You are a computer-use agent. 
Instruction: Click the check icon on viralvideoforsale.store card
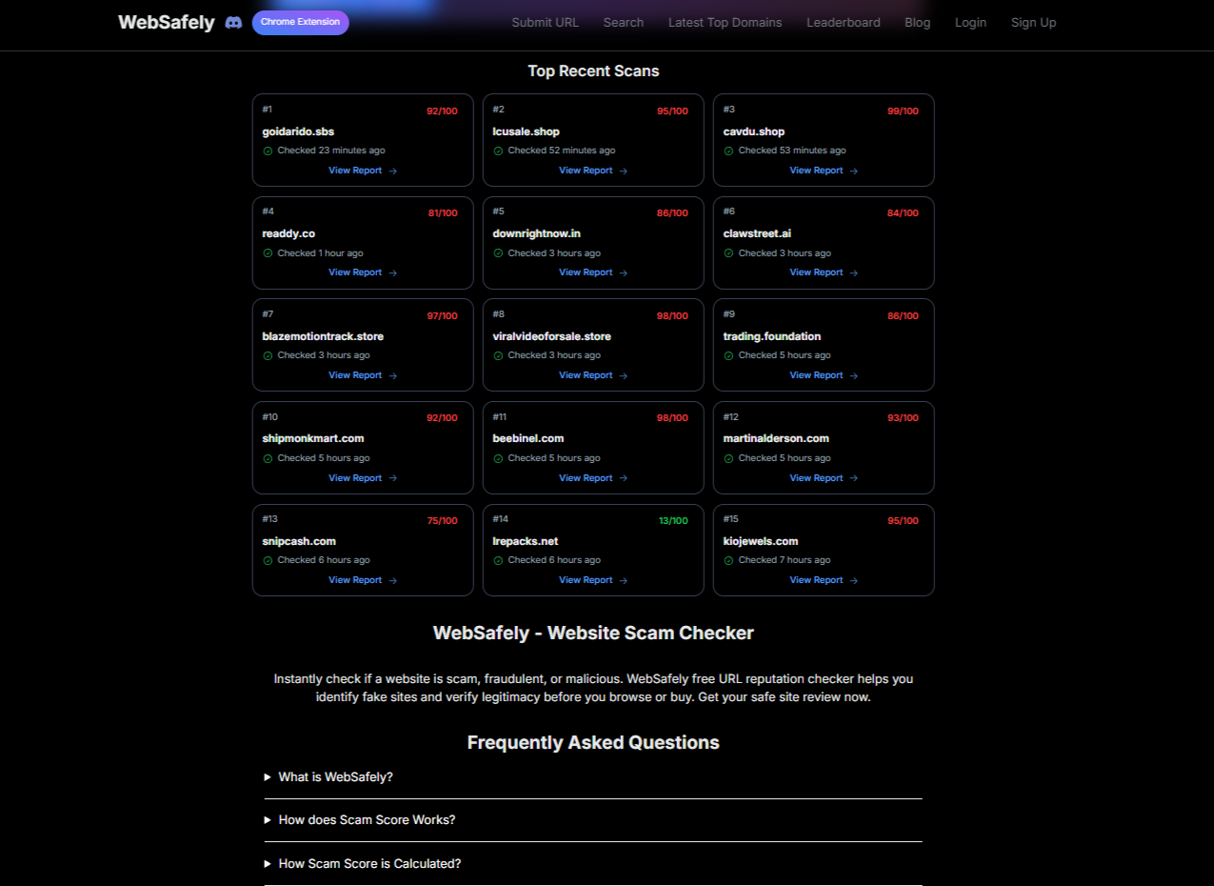point(498,355)
